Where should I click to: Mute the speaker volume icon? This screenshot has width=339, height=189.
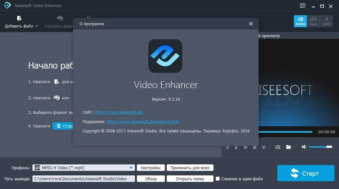pos(304,147)
